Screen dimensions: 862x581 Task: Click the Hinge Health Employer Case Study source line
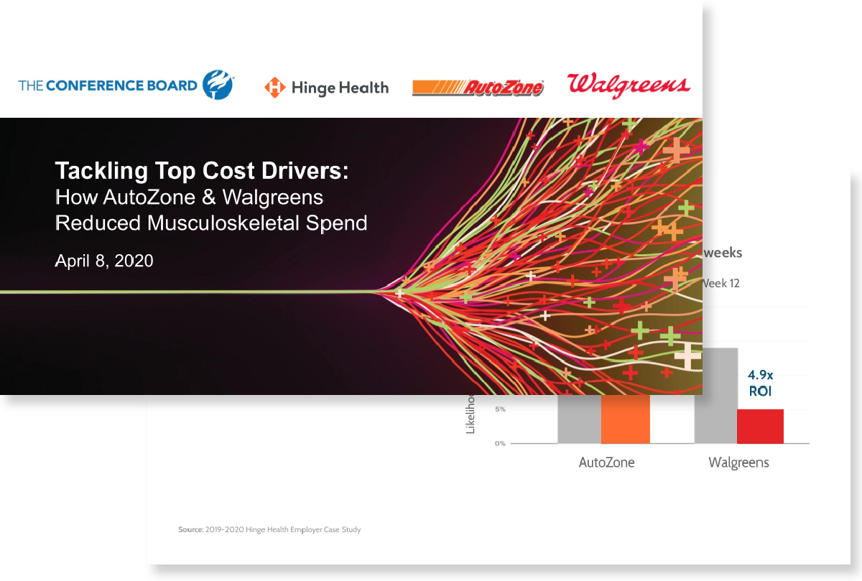269,530
